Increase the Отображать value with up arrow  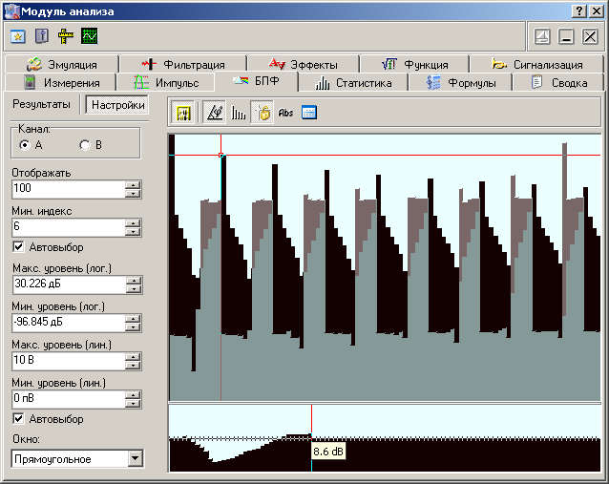point(133,185)
